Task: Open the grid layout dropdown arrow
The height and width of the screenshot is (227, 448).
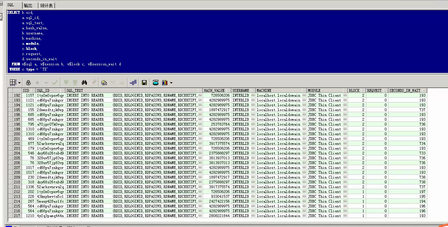Action: point(19,83)
